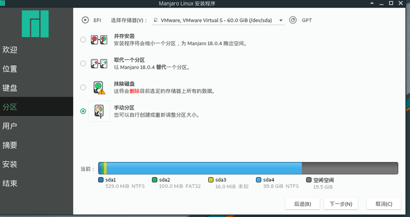The image size is (410, 217).
Task: Go to the 用户 step in sidebar
Action: click(36, 126)
